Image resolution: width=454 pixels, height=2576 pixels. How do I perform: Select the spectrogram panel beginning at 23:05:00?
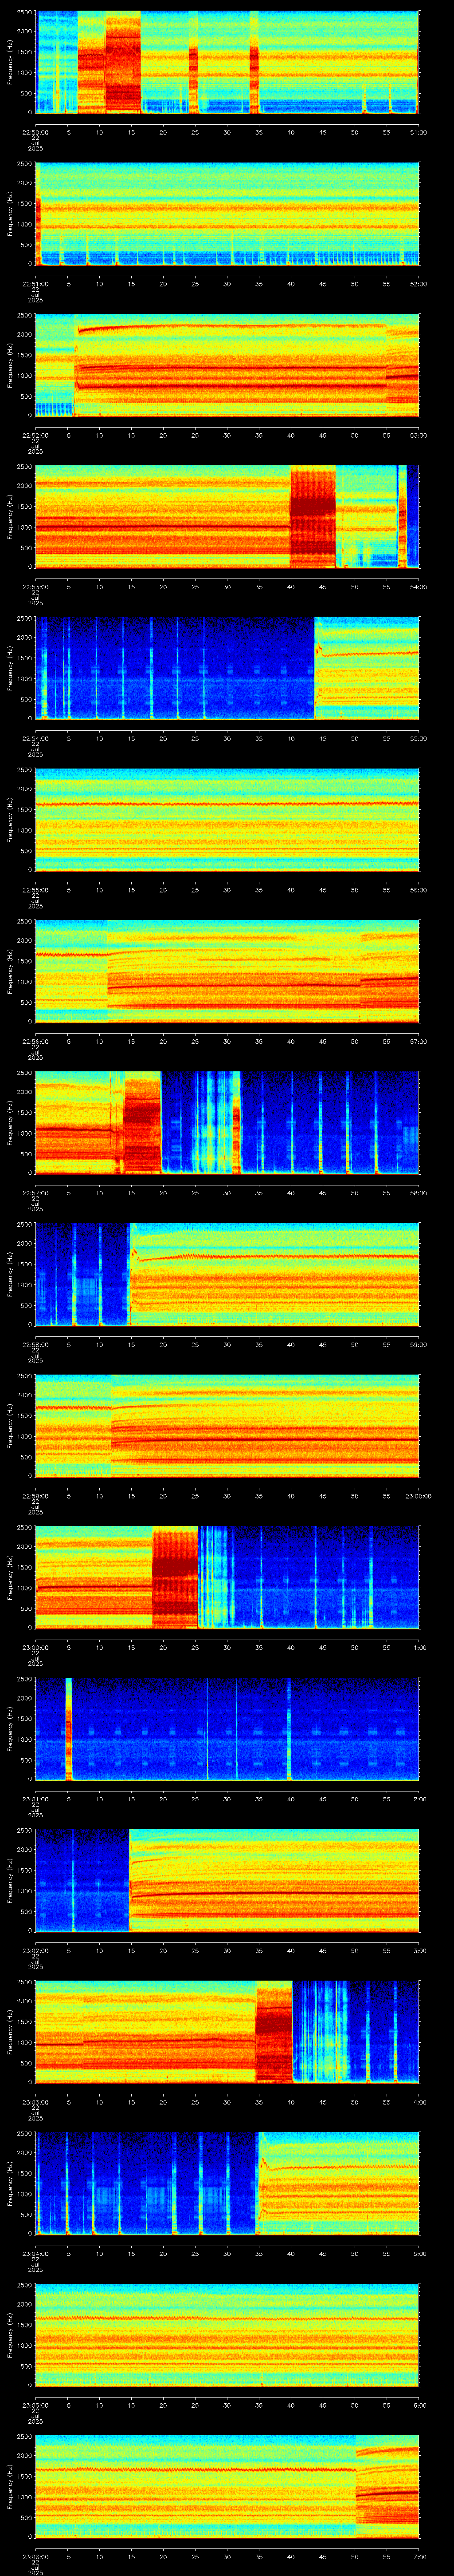tap(227, 2334)
